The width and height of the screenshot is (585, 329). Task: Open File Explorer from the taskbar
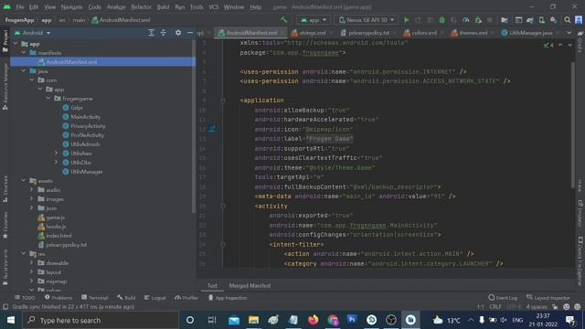254,320
